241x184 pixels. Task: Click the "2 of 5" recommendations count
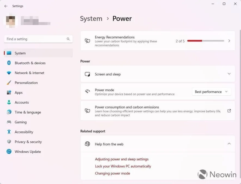[x=180, y=41]
